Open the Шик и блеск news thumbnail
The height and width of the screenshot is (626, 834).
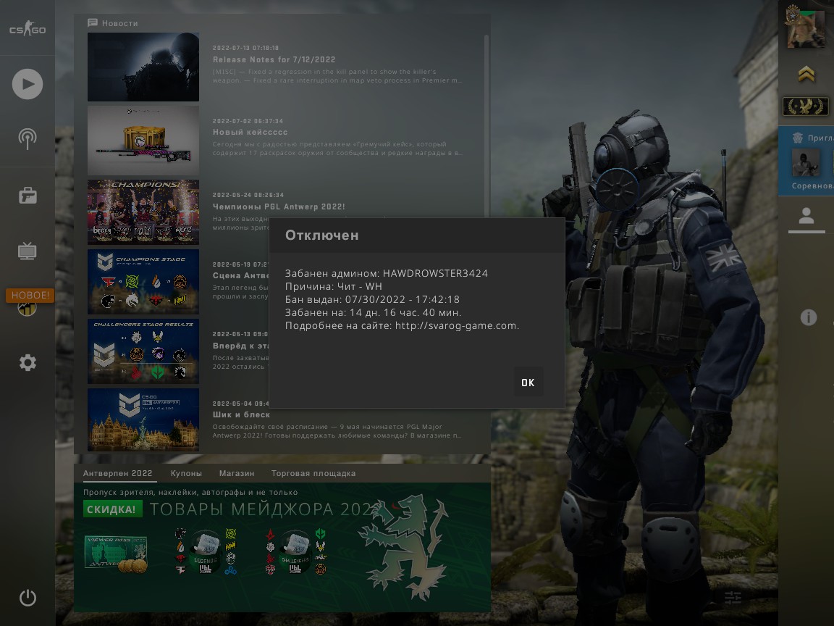pos(143,420)
